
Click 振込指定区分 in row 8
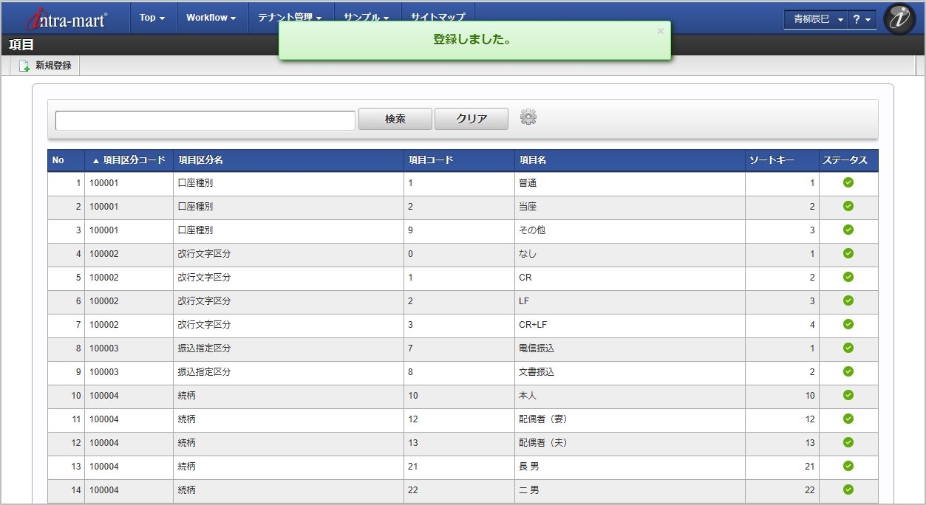point(205,348)
